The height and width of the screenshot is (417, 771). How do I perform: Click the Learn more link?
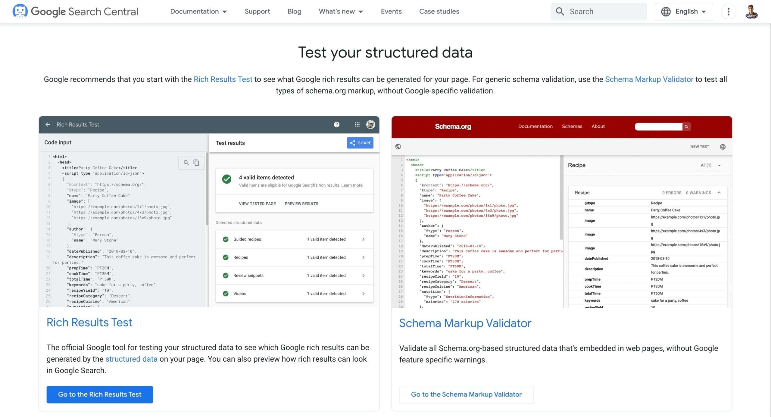pos(352,185)
